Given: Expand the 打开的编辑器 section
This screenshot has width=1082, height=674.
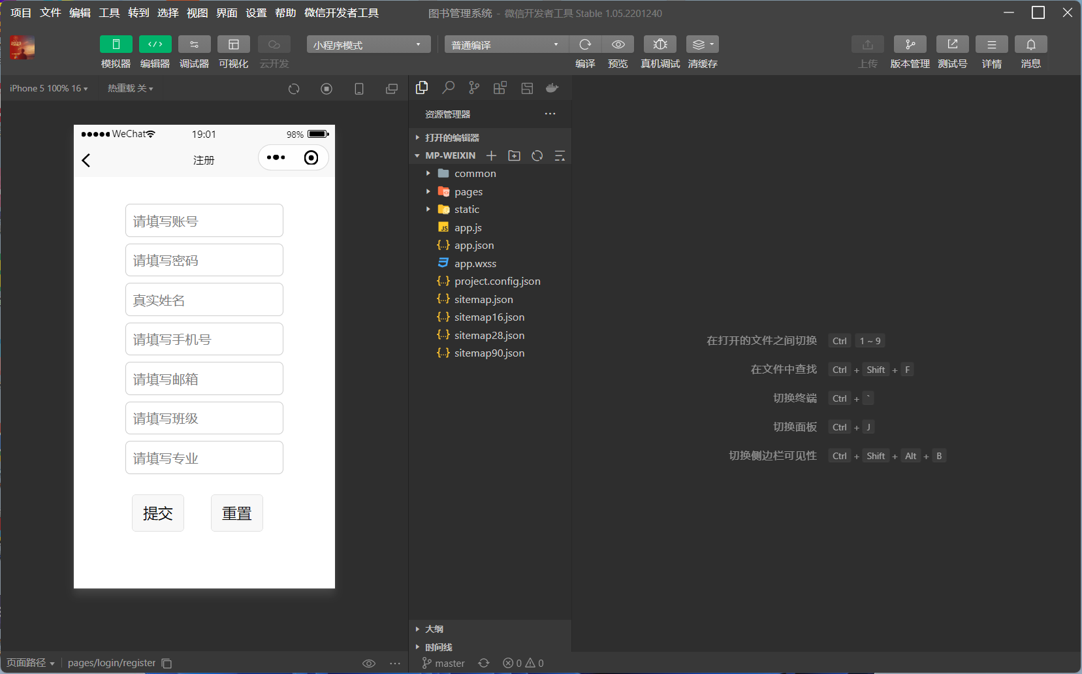Looking at the screenshot, I should (490, 137).
